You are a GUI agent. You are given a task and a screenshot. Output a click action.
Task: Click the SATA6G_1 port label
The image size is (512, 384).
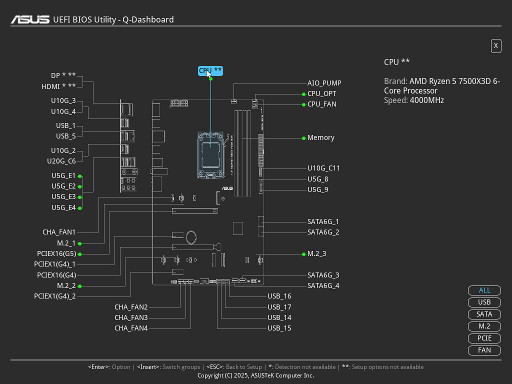click(323, 222)
